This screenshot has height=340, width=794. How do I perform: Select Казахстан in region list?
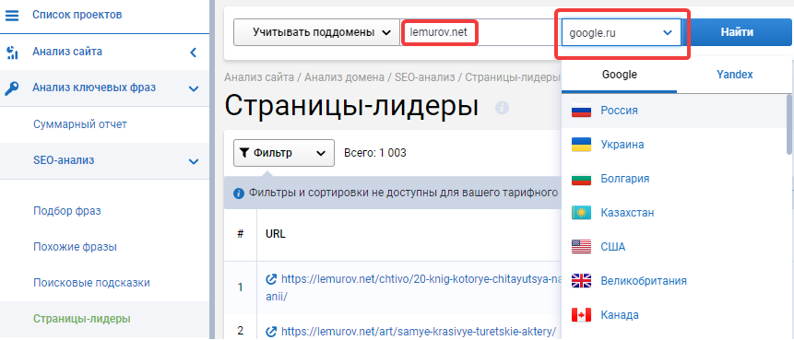(x=627, y=213)
